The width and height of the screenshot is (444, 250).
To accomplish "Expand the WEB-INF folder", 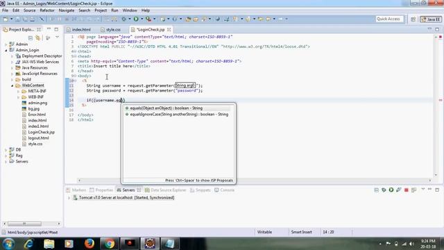I will [19, 97].
